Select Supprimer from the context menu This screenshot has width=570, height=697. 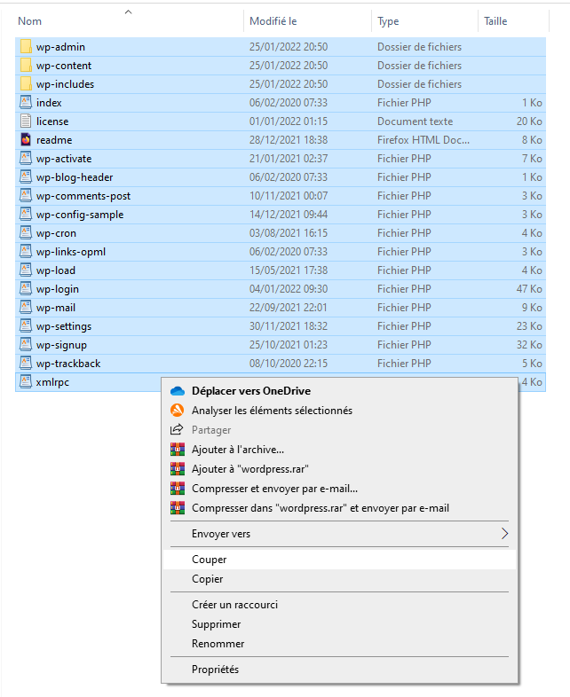[x=339, y=624]
